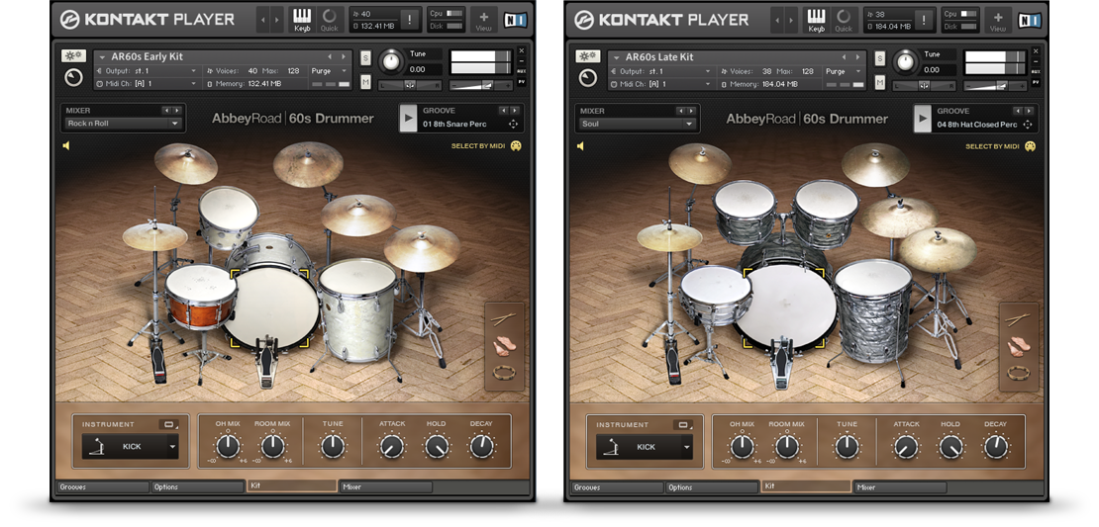Toggle the Keyb keyboard icon in Early Kit window
The image size is (1099, 527).
point(301,20)
